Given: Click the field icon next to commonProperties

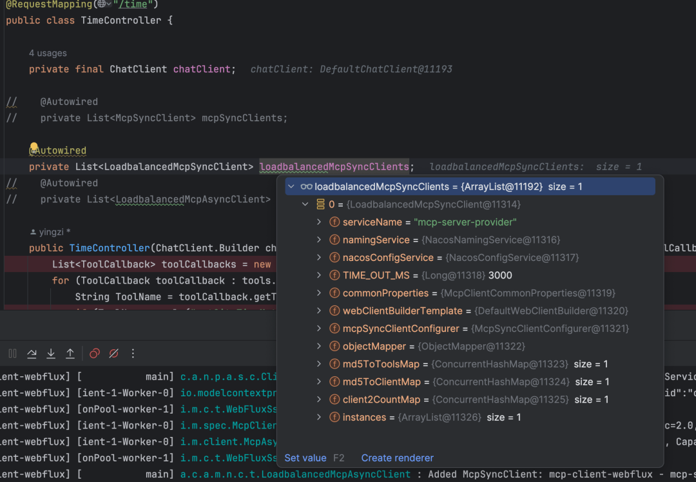Looking at the screenshot, I should (x=334, y=293).
